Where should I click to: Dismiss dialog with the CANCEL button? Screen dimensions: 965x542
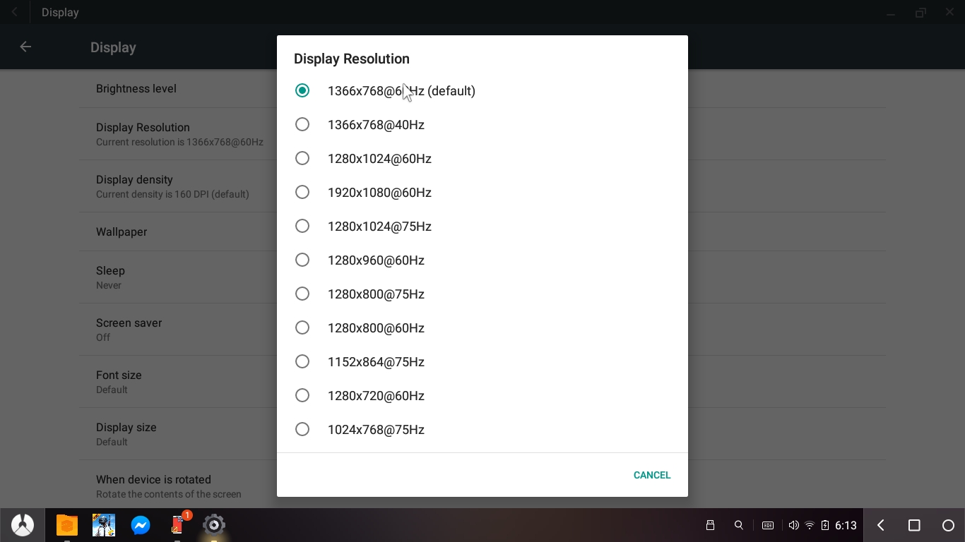point(652,475)
